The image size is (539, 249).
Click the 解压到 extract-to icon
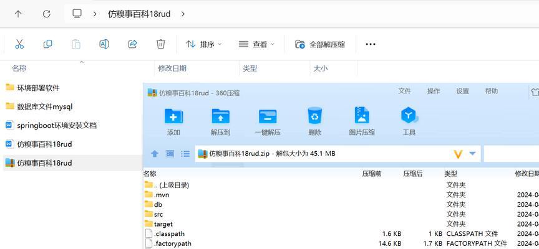220,116
